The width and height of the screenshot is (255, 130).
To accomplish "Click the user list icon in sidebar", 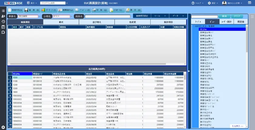I will 3,16.
